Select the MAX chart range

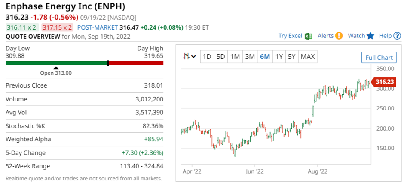point(308,57)
